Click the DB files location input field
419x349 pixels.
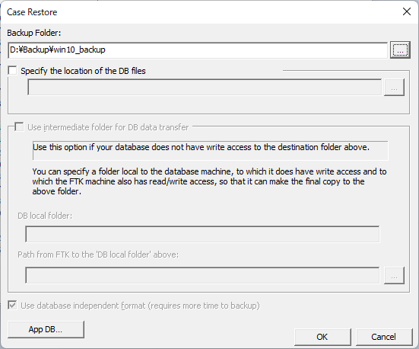pos(205,87)
